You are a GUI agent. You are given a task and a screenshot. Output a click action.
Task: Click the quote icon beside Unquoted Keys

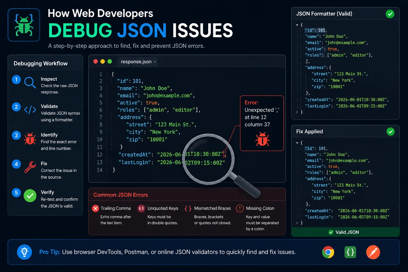tap(141, 209)
